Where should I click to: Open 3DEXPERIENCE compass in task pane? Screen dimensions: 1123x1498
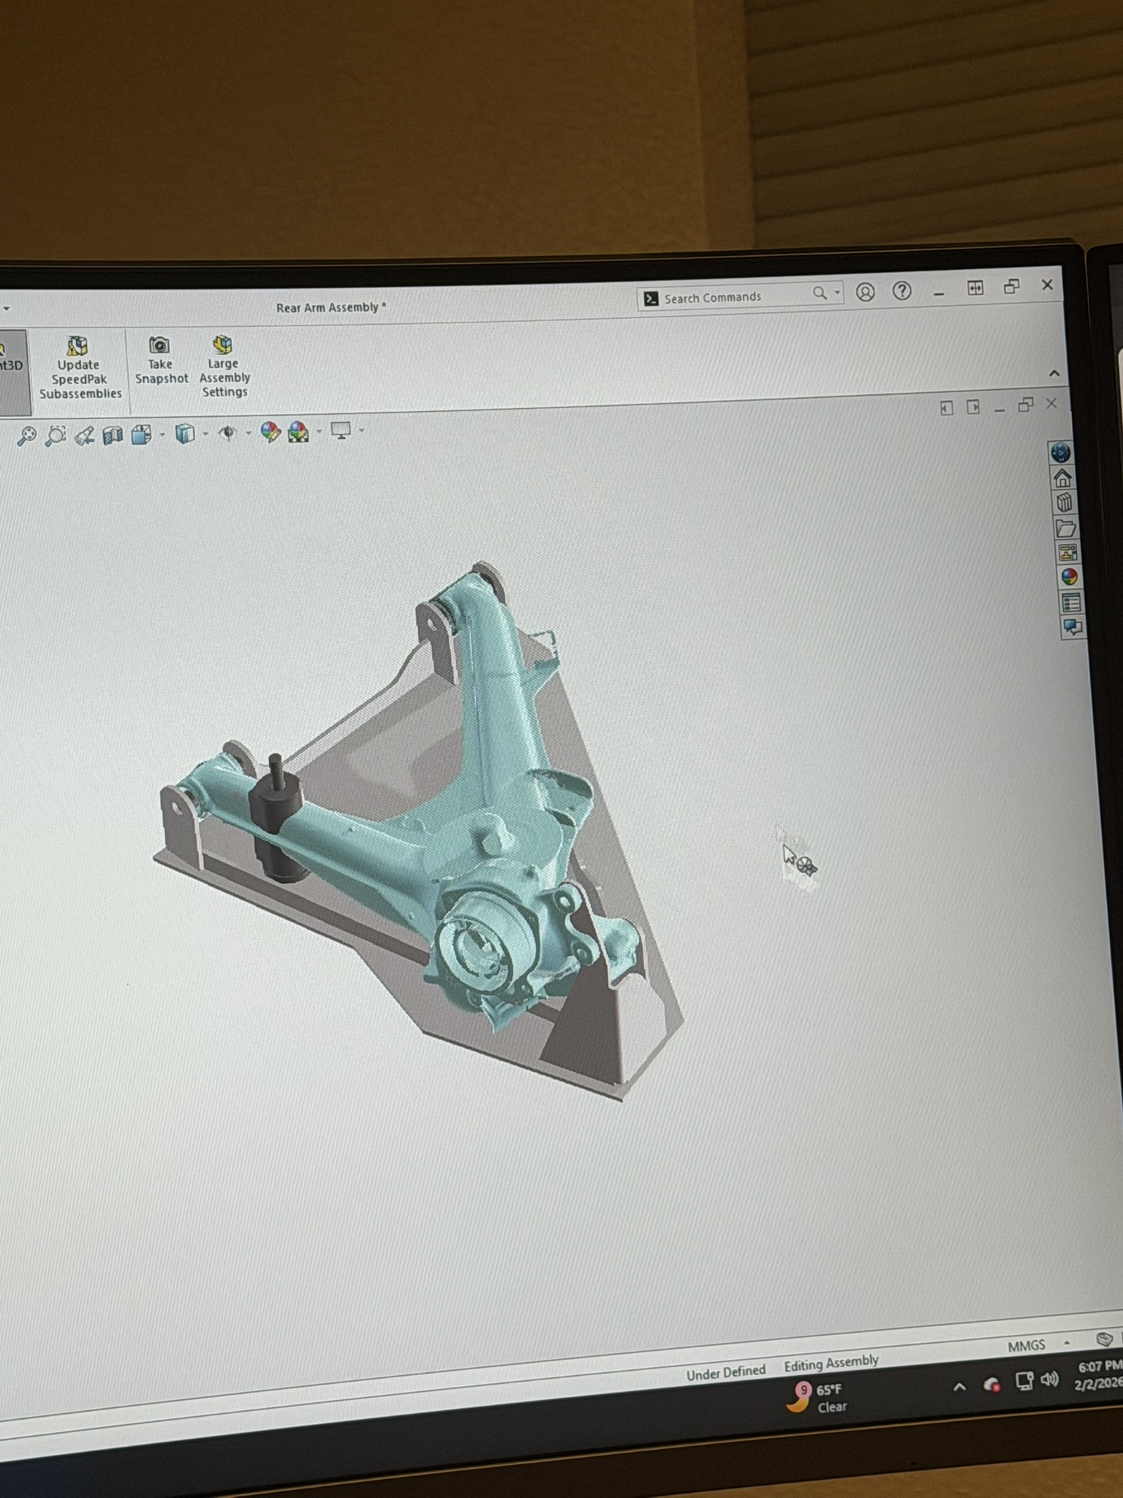point(1061,453)
